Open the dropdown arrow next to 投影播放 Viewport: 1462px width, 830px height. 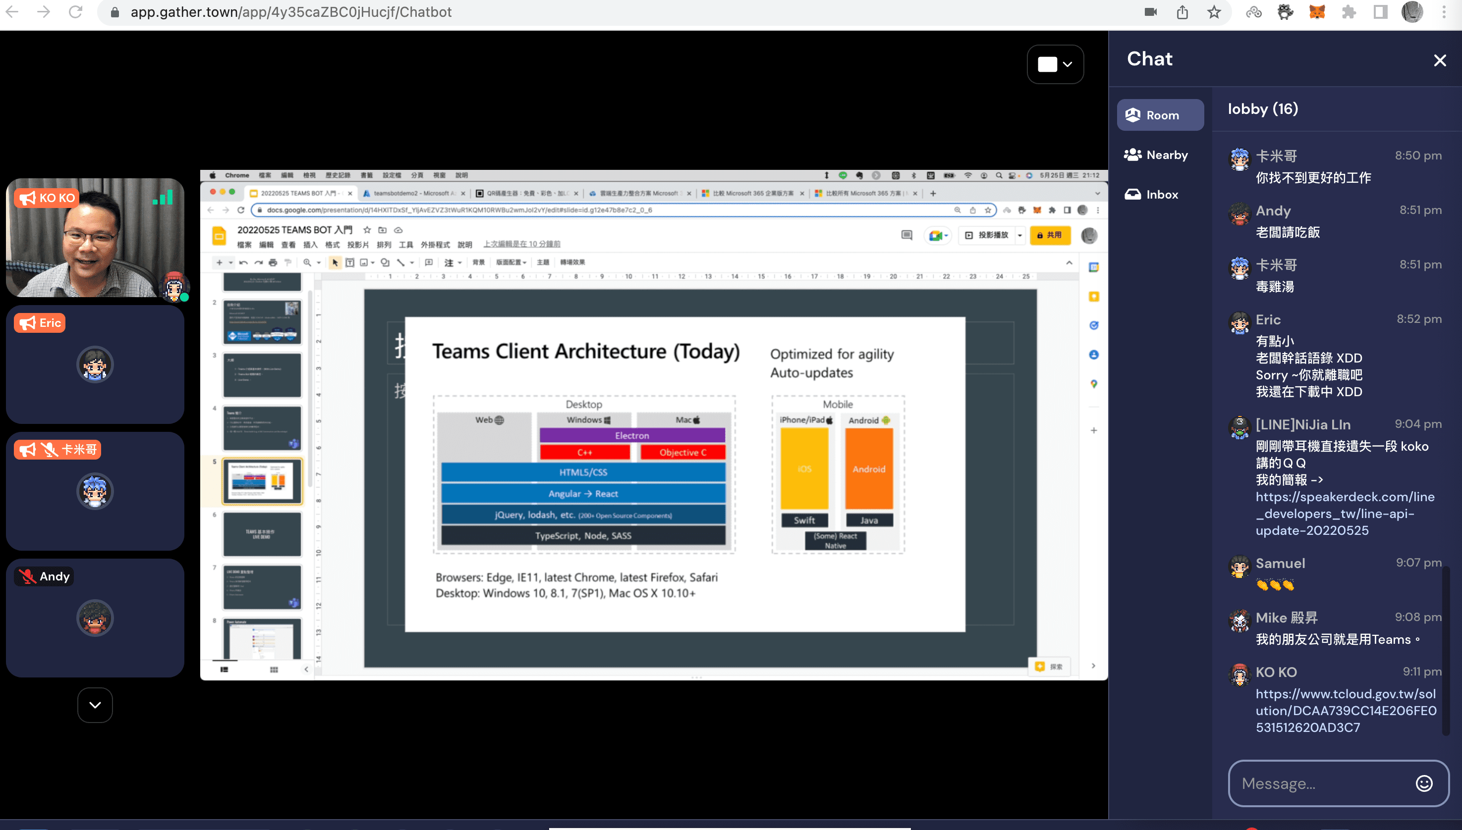click(x=1020, y=235)
